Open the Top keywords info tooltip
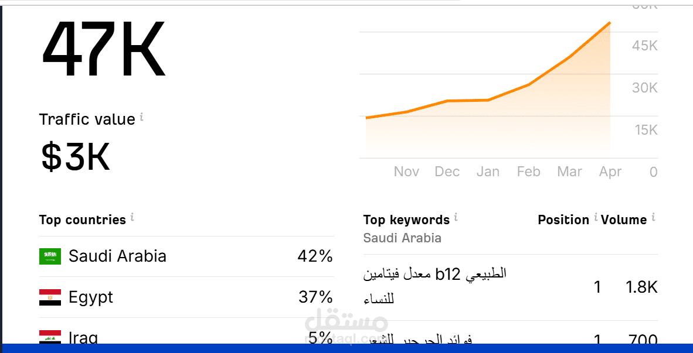The width and height of the screenshot is (693, 353). pyautogui.click(x=456, y=217)
